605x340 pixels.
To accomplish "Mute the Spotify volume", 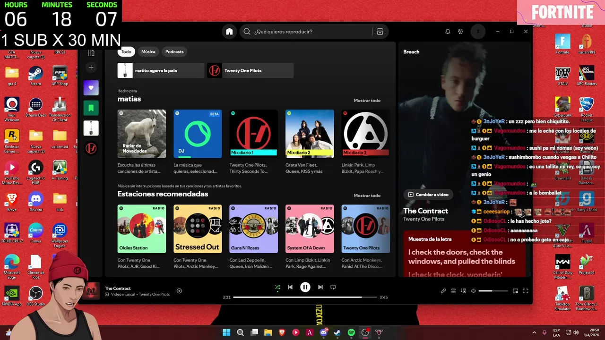I will coord(474,291).
